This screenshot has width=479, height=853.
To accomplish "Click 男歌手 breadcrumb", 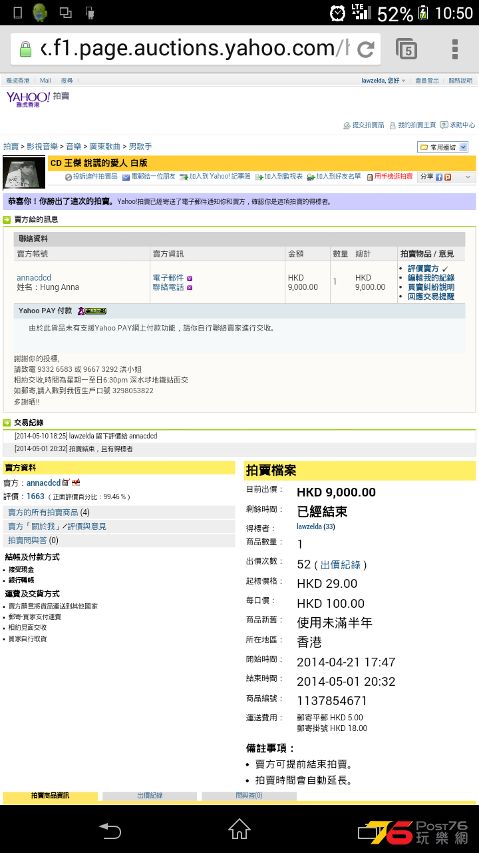I will pyautogui.click(x=140, y=146).
